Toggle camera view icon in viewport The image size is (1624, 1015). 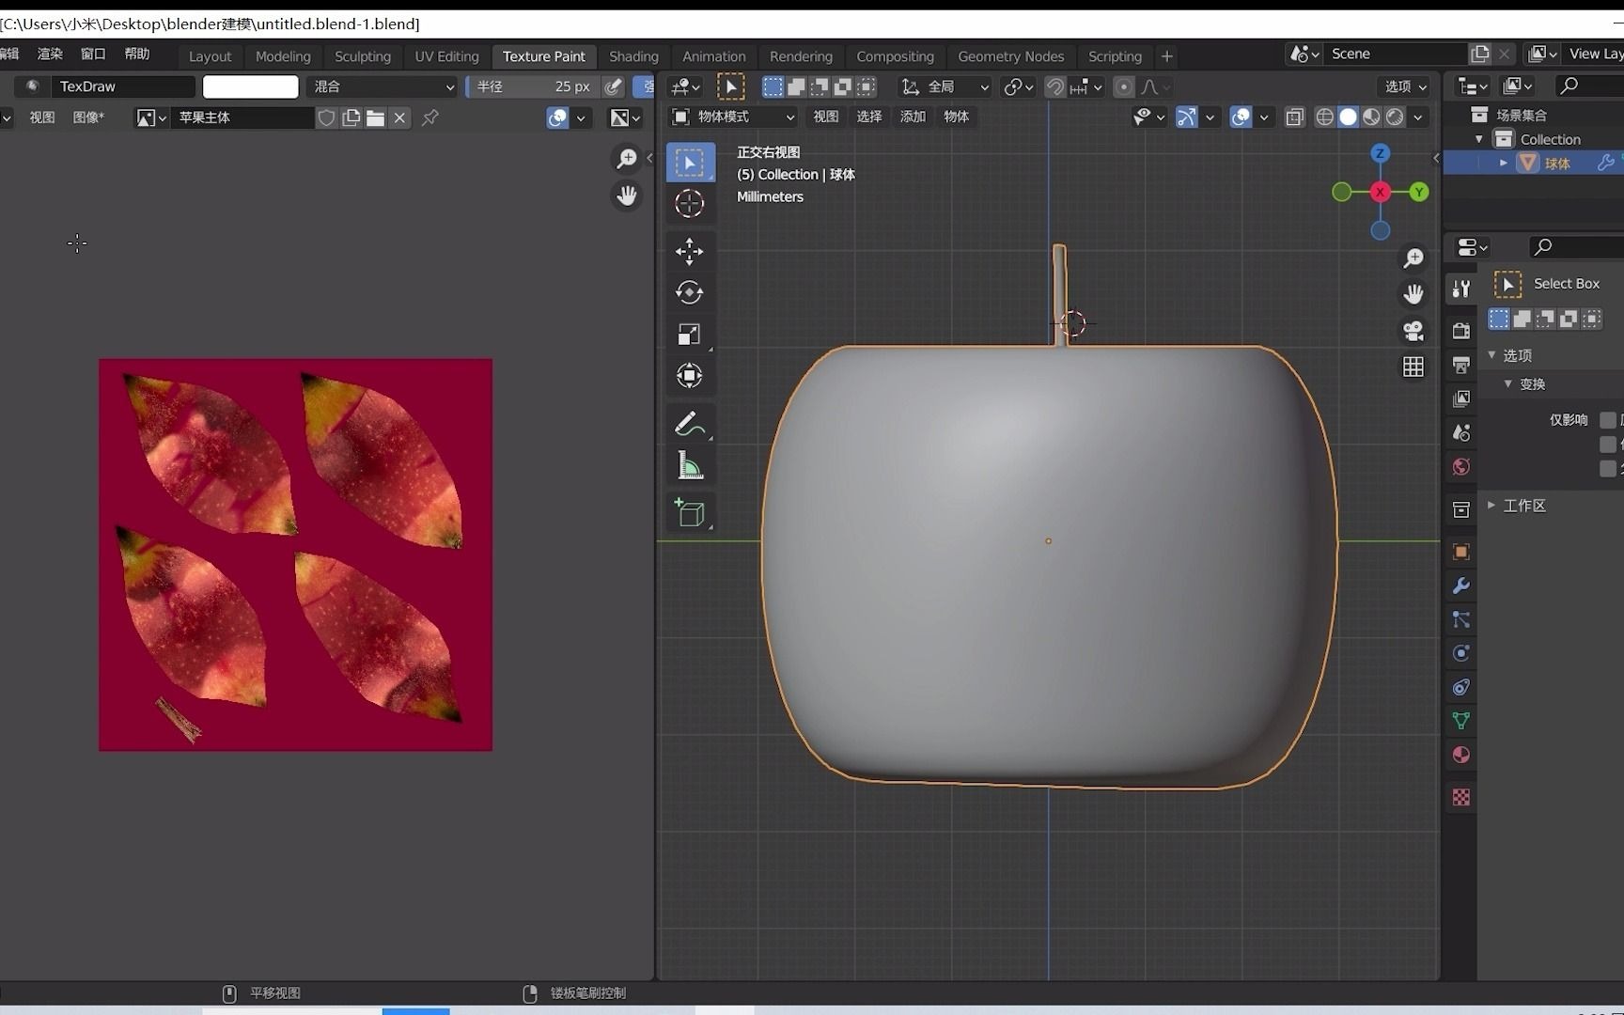(1413, 331)
